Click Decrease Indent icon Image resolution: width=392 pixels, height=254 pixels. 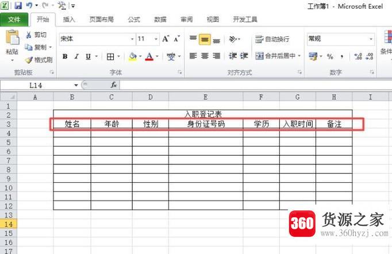tap(233, 56)
